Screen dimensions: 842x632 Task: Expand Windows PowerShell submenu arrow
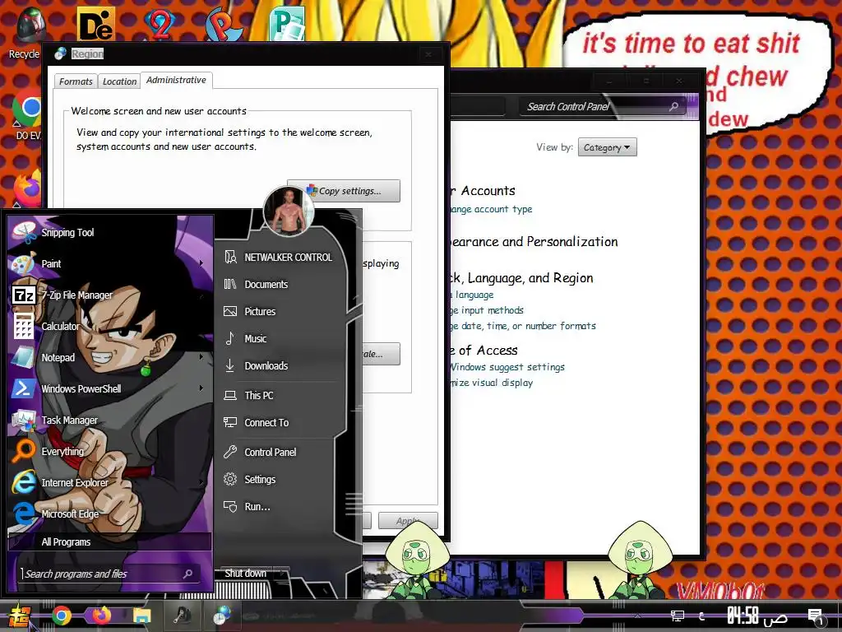[x=201, y=388]
